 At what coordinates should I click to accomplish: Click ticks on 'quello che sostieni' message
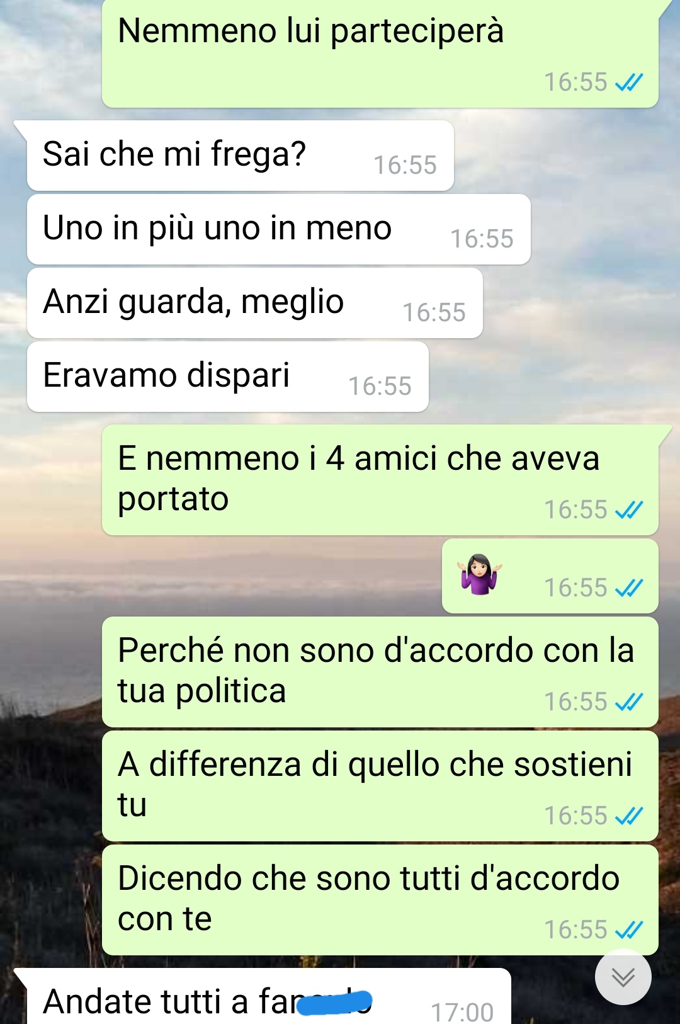tap(628, 816)
